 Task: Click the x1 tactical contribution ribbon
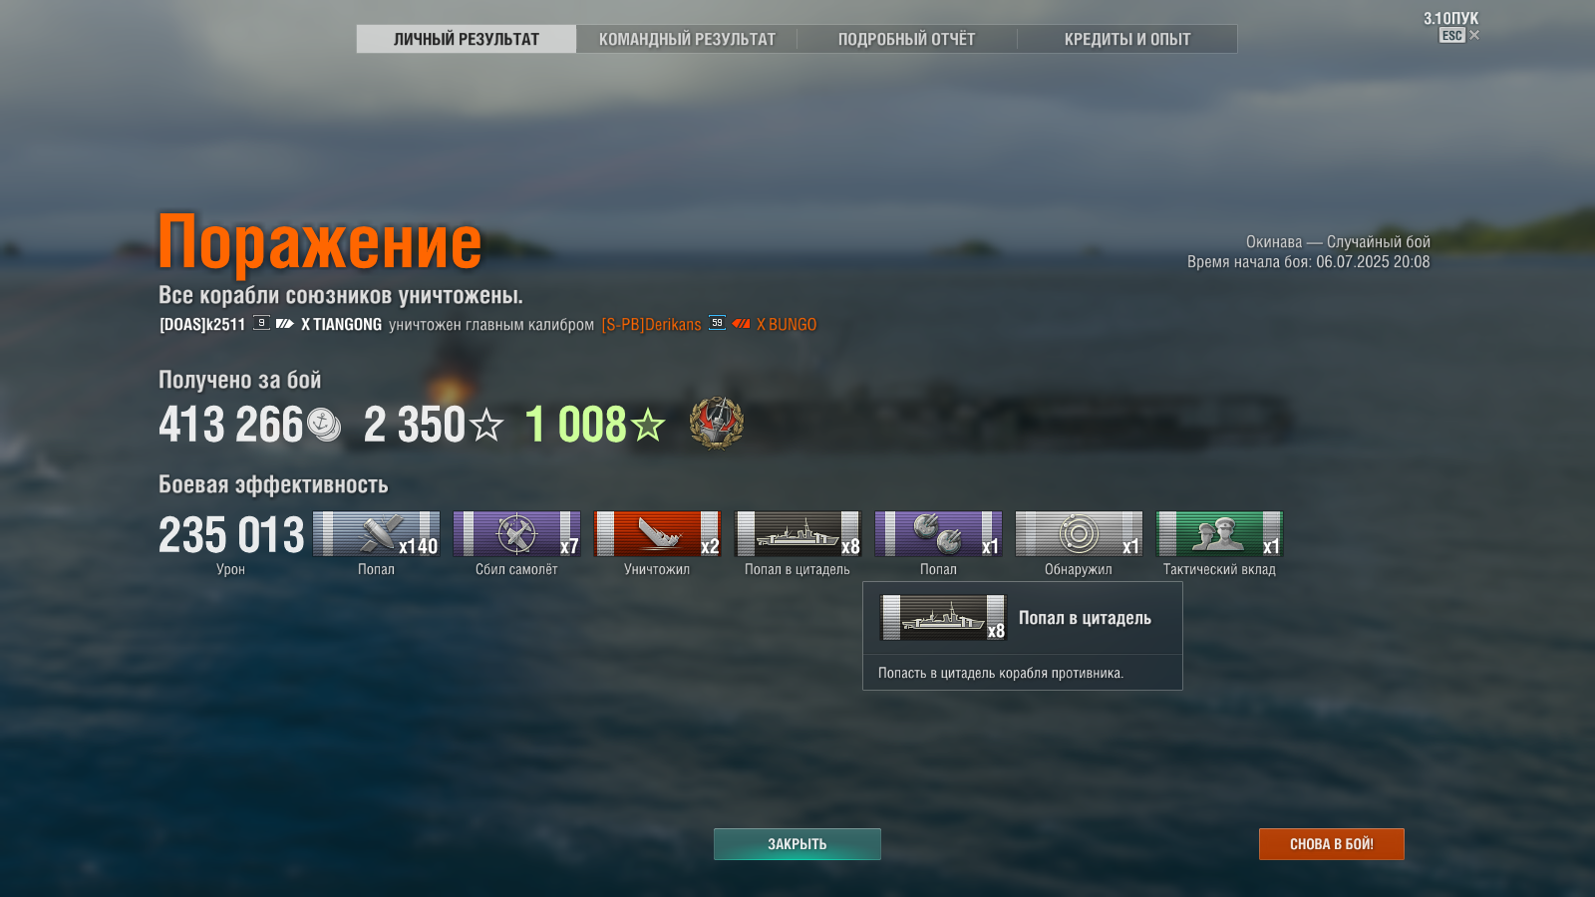[1219, 534]
